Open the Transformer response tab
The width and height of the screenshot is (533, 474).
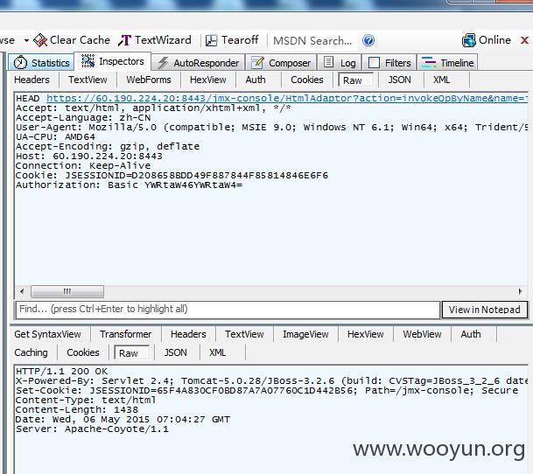(126, 334)
